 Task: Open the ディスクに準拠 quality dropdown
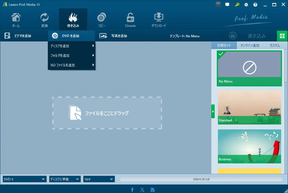coord(65,179)
